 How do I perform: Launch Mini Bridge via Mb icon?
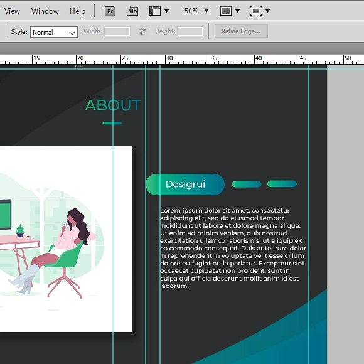pos(132,11)
